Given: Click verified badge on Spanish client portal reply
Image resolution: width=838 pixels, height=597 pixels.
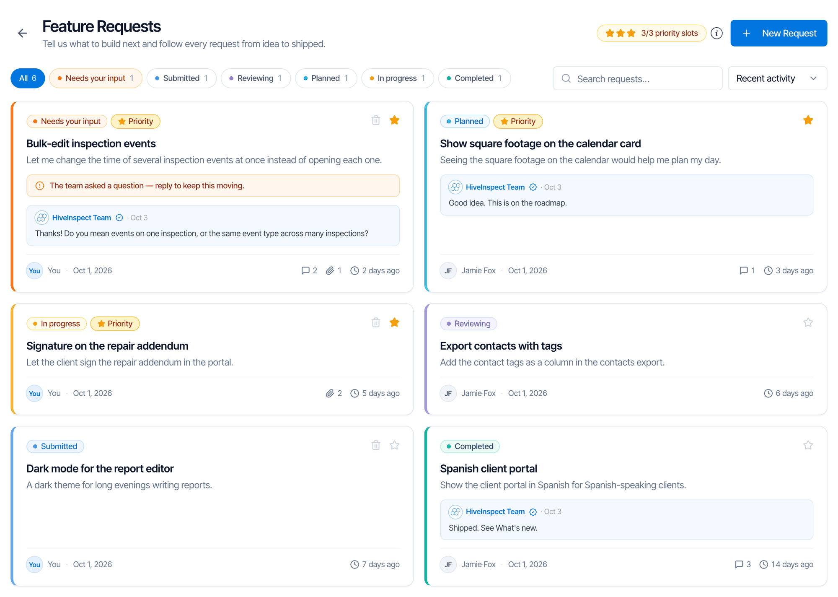Looking at the screenshot, I should click(533, 512).
